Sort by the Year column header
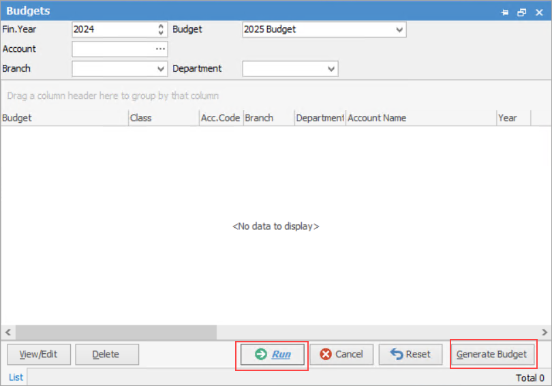Screen dimensions: 552x386 pos(513,118)
